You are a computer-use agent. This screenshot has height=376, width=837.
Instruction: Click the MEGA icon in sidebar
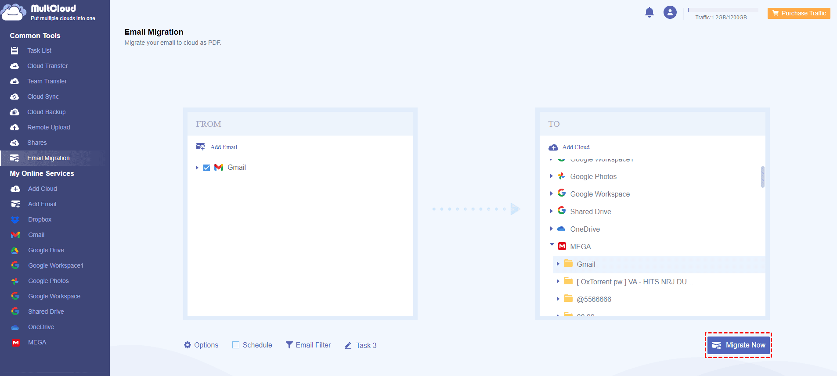pyautogui.click(x=16, y=342)
